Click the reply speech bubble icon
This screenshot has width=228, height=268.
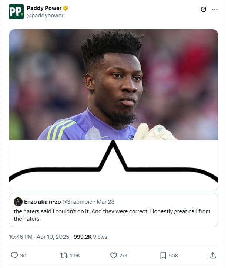(14, 255)
